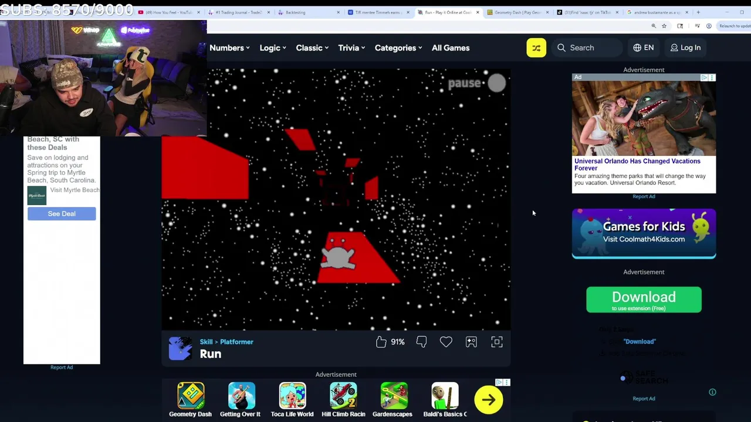
Task: Click Report Ad under Myrtle Beach ad
Action: pos(62,367)
